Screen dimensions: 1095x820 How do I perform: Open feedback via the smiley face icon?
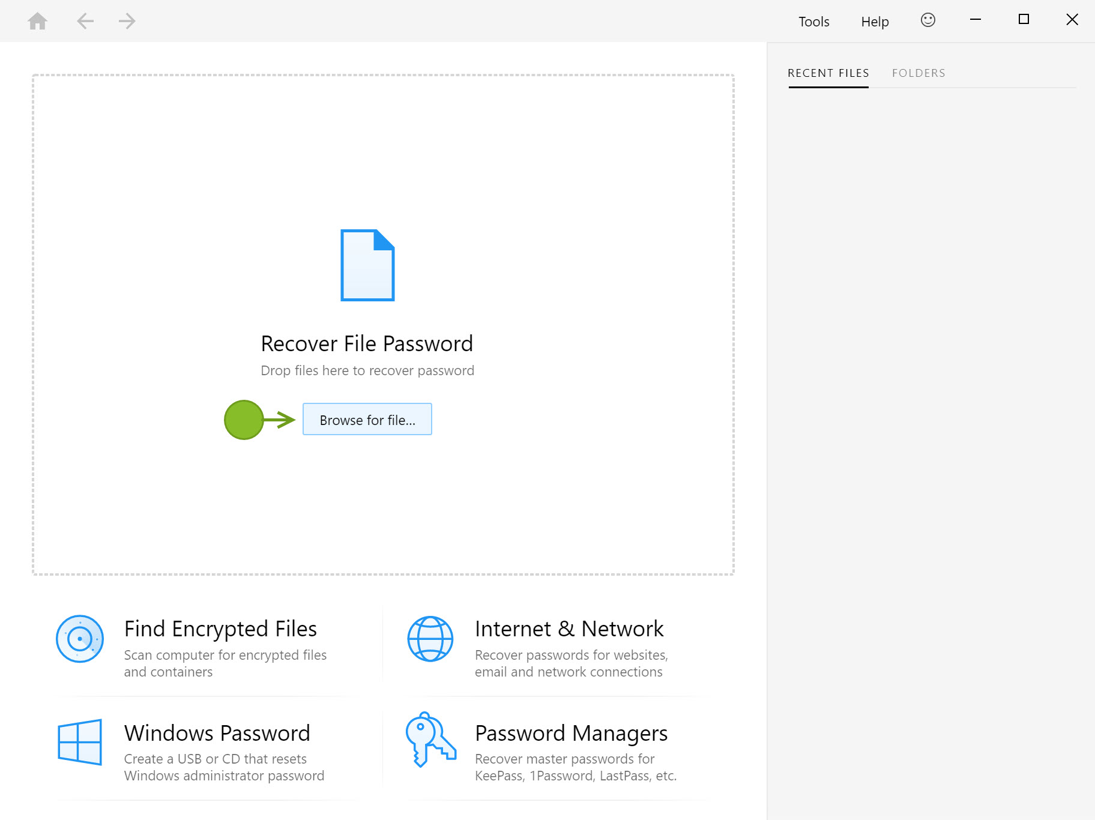click(928, 20)
